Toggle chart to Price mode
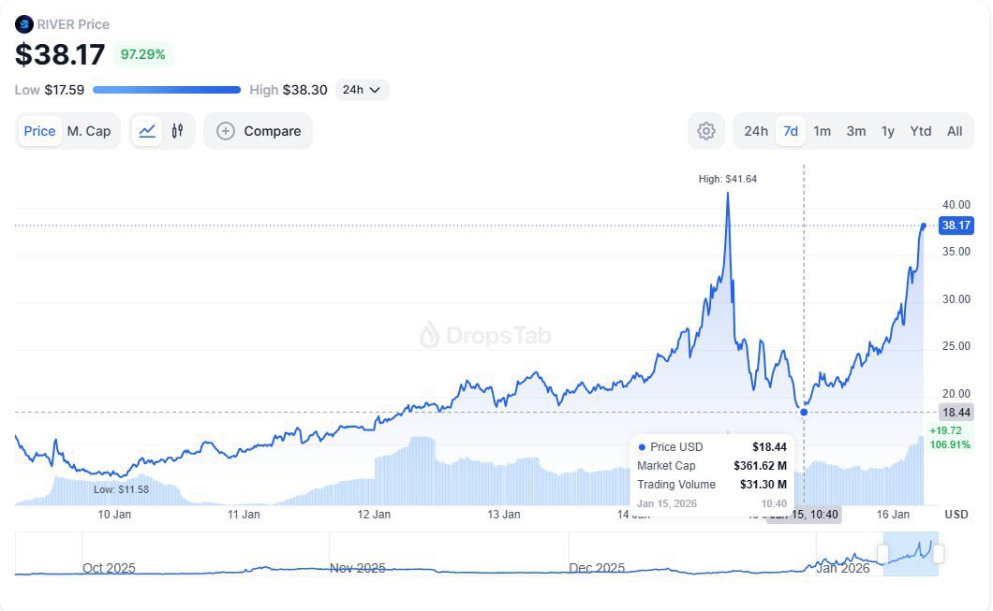This screenshot has height=611, width=993. [x=39, y=131]
